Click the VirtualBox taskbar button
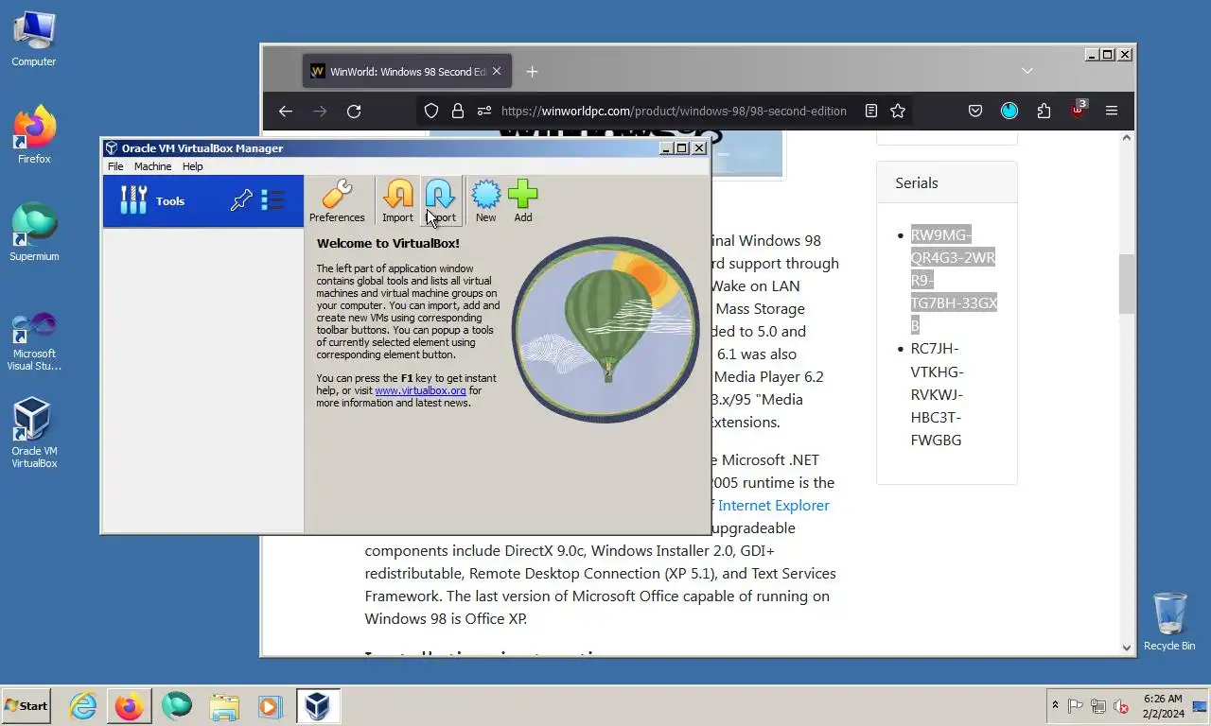The height and width of the screenshot is (726, 1211). pos(317,706)
